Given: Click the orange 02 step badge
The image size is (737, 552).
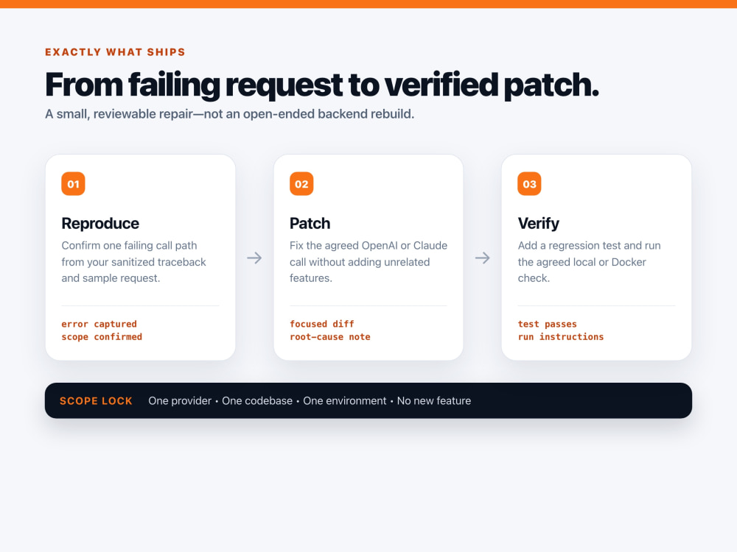Looking at the screenshot, I should click(x=301, y=183).
